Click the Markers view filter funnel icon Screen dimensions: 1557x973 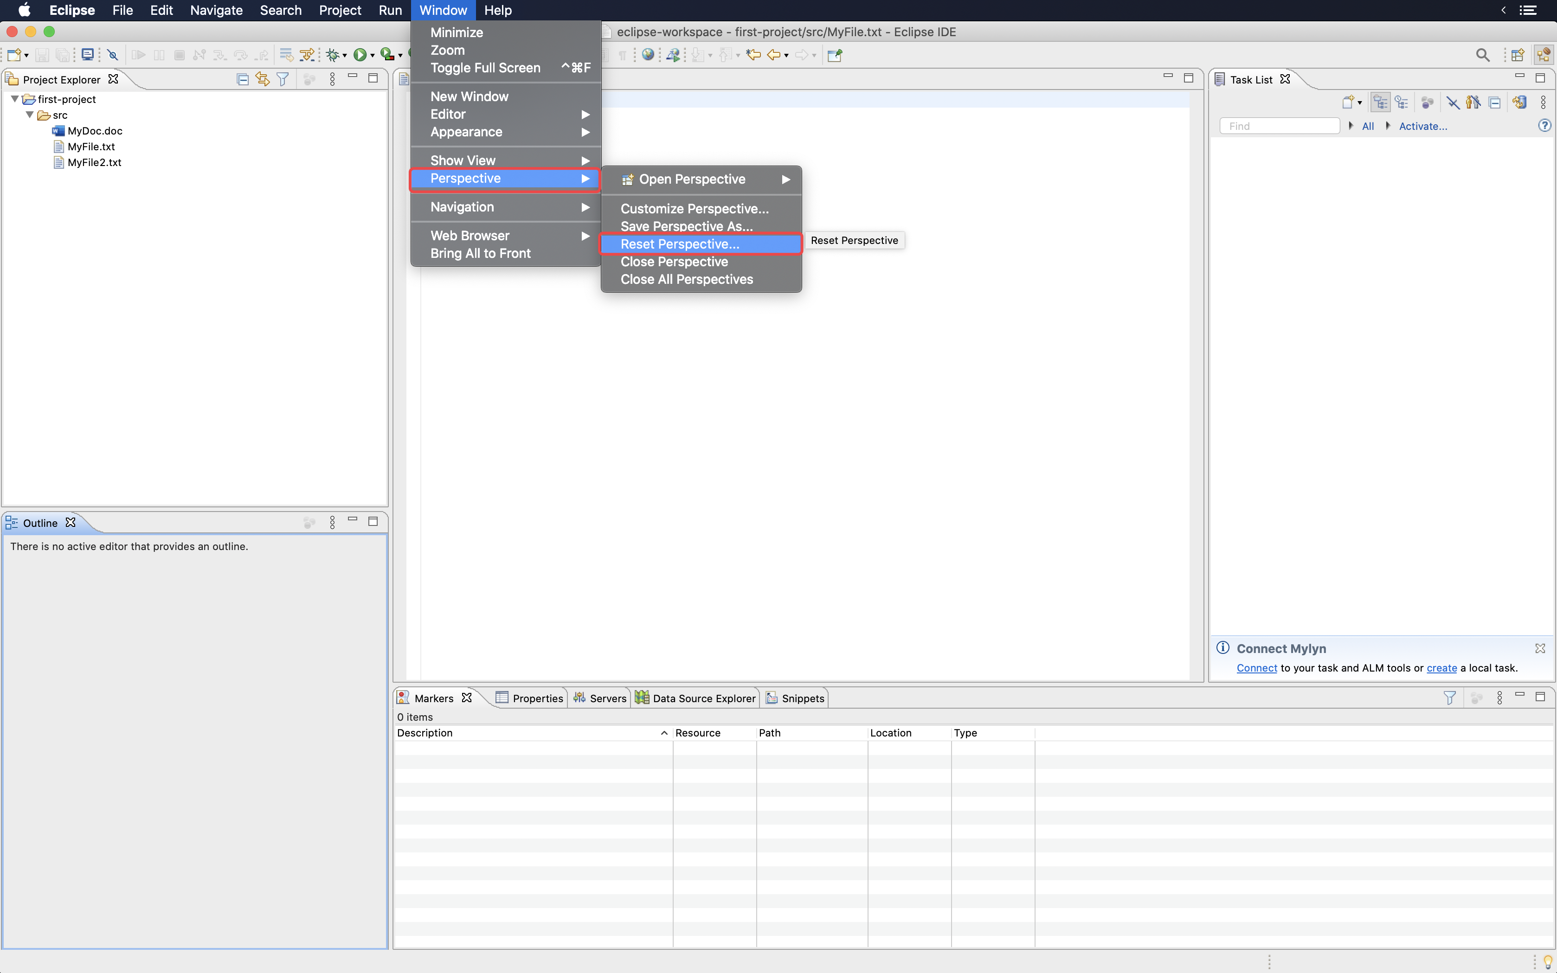(1449, 698)
